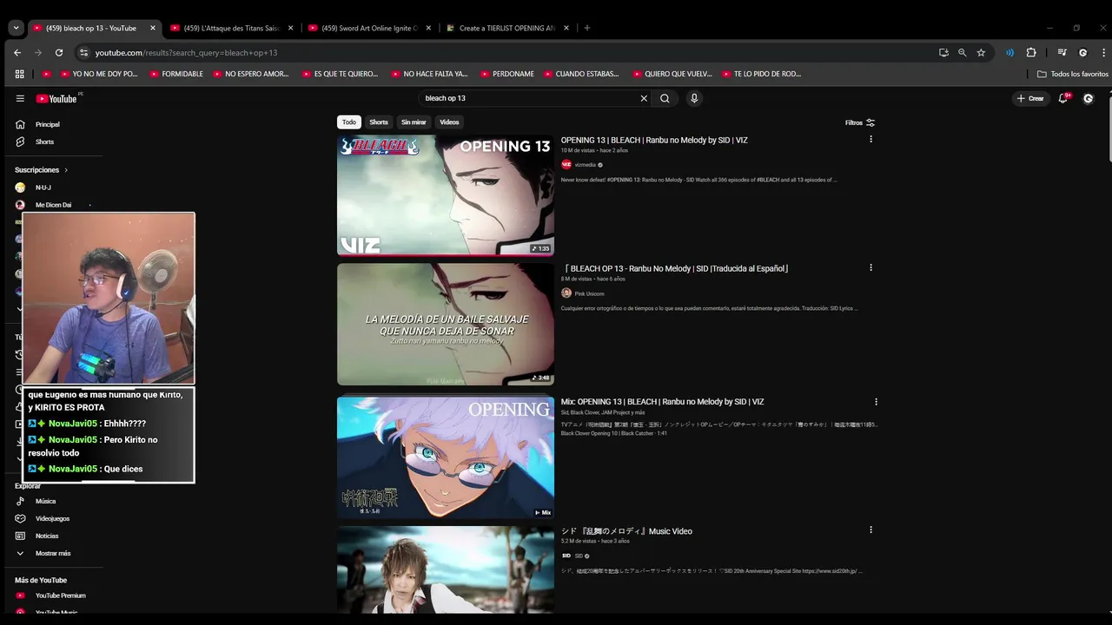Go back in browser history
1112x625 pixels.
coord(17,52)
